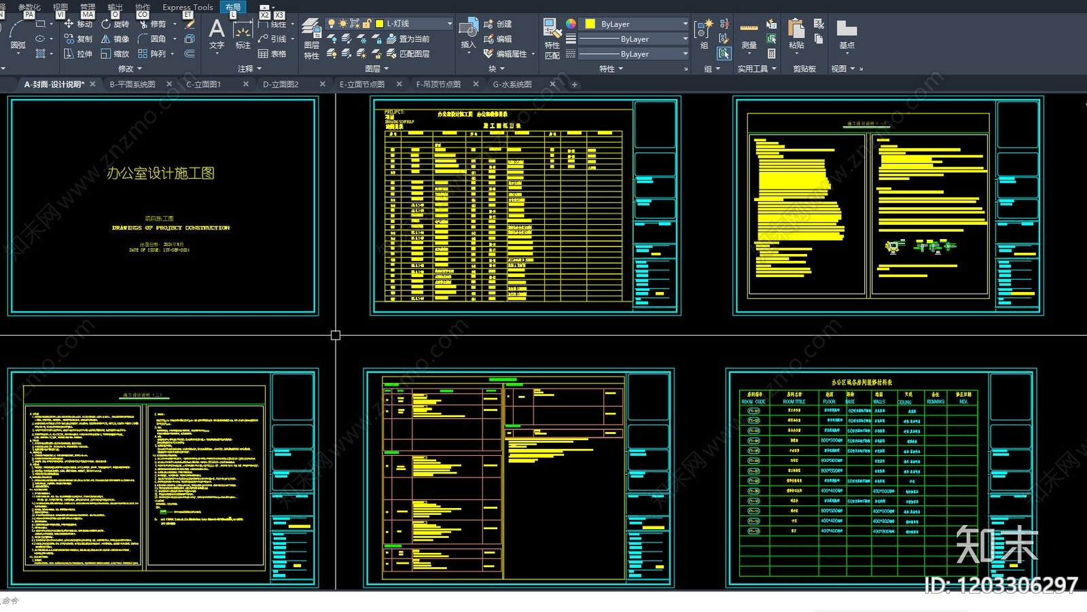Expand the 实用工具 panel

757,69
